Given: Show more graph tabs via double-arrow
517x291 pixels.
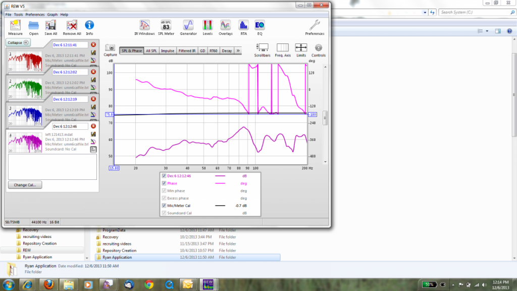Looking at the screenshot, I should [238, 51].
